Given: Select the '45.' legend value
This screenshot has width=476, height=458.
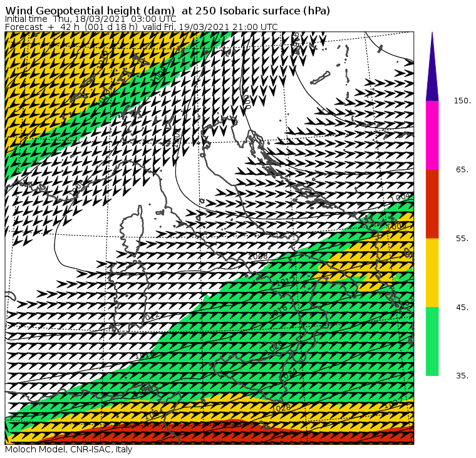Looking at the screenshot, I should [x=462, y=308].
